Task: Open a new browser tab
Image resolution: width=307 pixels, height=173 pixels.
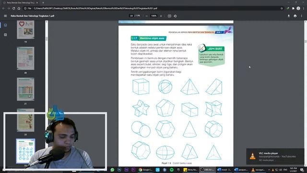Action: pos(43,3)
